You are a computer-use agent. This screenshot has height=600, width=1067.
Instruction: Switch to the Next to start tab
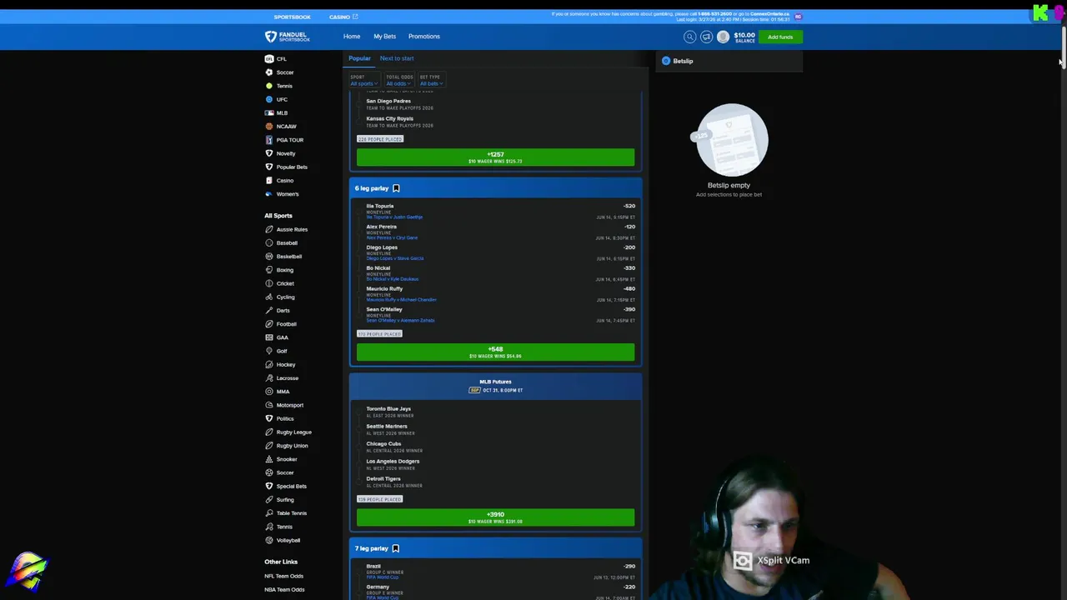pyautogui.click(x=397, y=58)
